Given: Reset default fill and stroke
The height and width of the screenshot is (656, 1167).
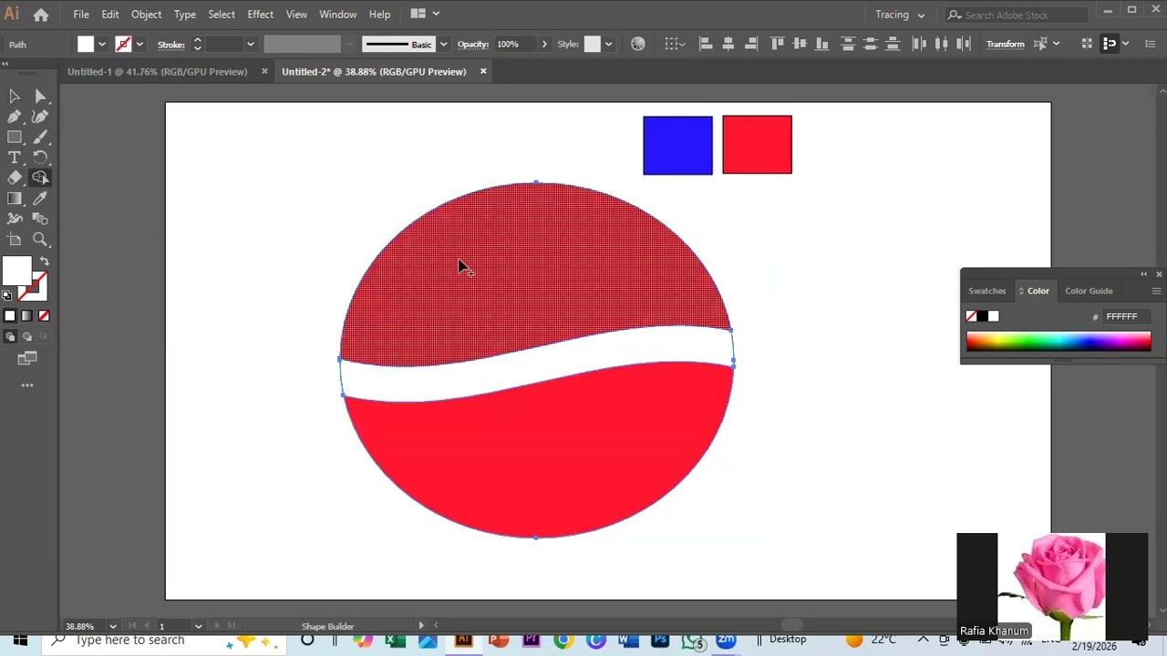Looking at the screenshot, I should pos(7,295).
